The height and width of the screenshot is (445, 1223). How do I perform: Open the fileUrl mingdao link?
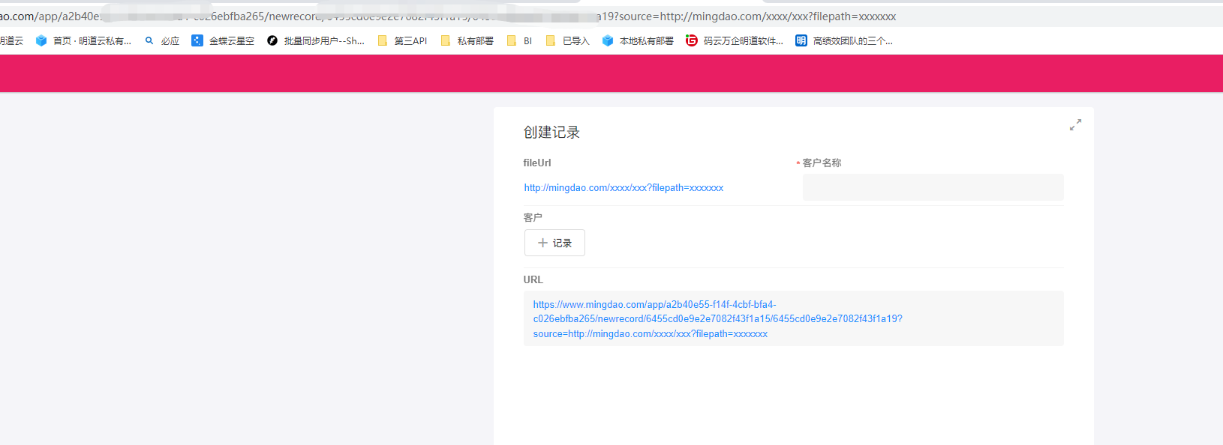point(624,188)
